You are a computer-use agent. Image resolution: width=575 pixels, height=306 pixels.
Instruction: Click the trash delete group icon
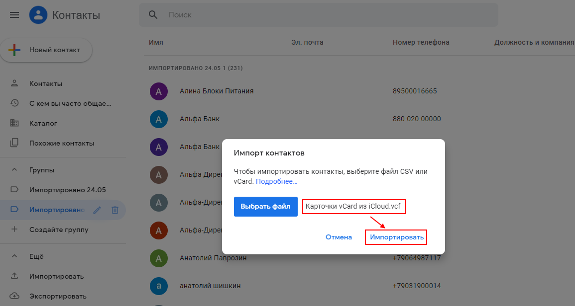tap(115, 210)
